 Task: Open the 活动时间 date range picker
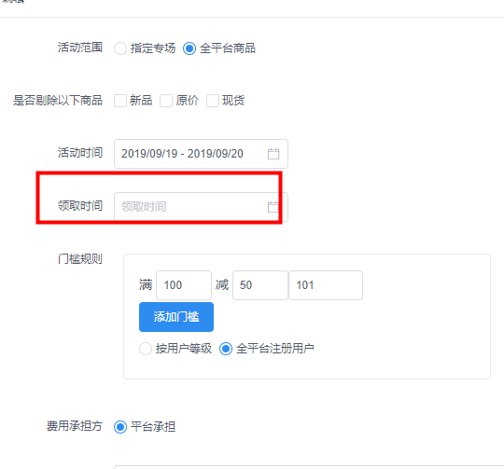click(201, 154)
